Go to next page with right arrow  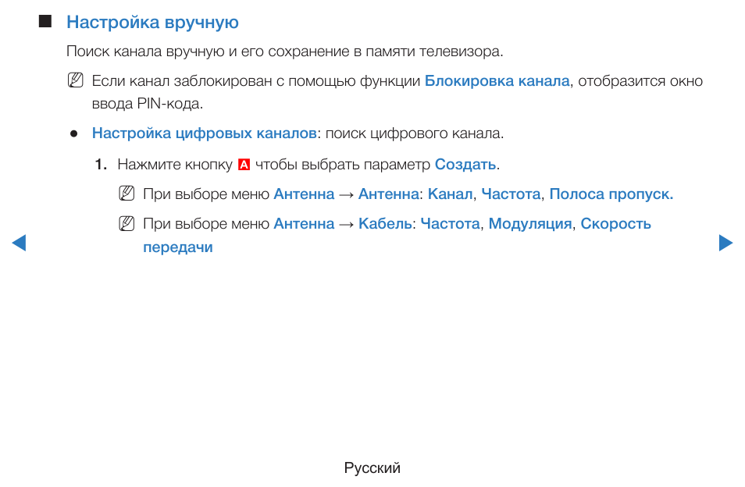tap(725, 243)
